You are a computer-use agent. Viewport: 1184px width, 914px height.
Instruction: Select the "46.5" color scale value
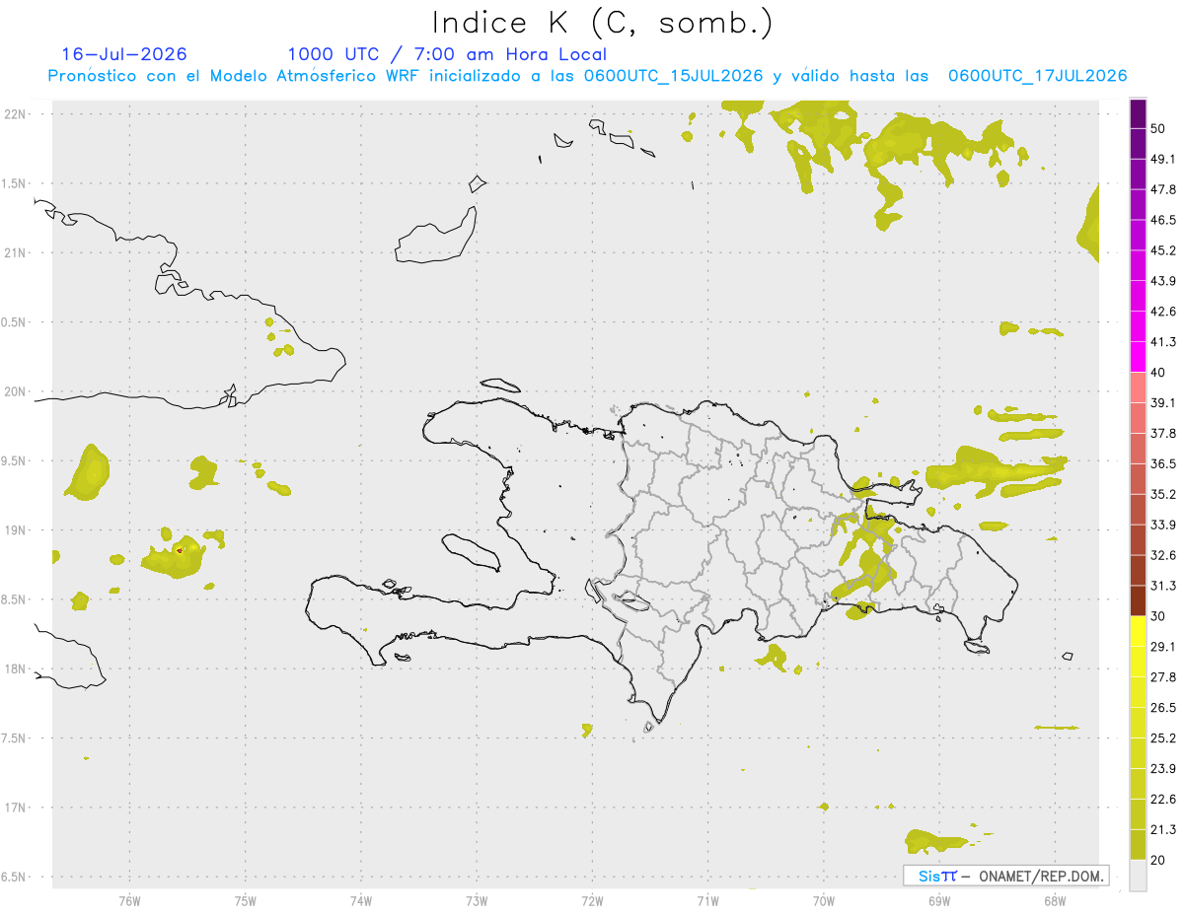1163,220
